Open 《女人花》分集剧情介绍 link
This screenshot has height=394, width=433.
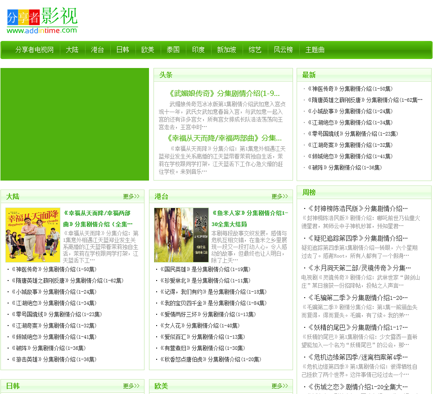click(200, 326)
